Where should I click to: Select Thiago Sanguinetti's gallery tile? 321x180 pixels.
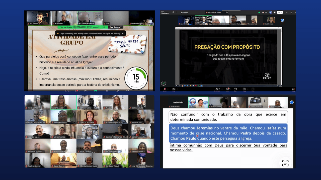pyautogui.click(x=115, y=117)
